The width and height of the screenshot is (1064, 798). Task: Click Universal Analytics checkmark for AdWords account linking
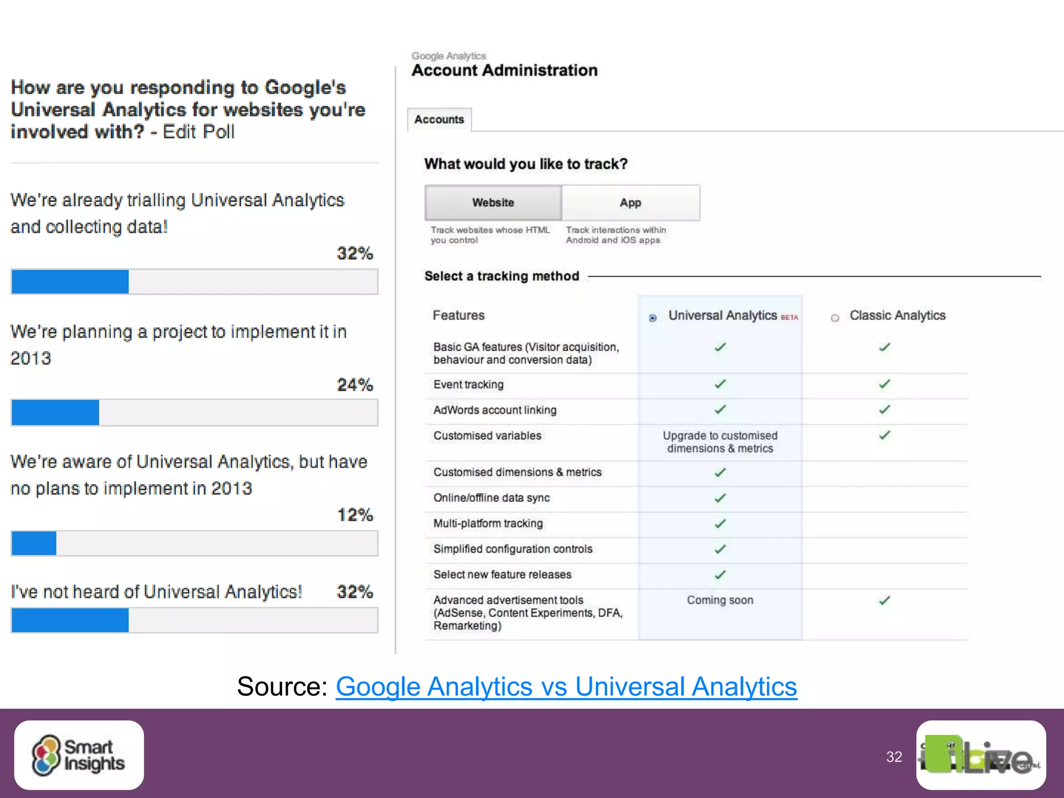(720, 410)
